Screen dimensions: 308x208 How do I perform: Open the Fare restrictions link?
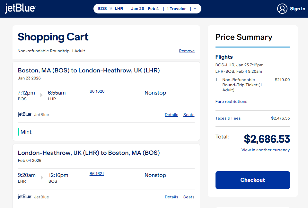pos(231,102)
